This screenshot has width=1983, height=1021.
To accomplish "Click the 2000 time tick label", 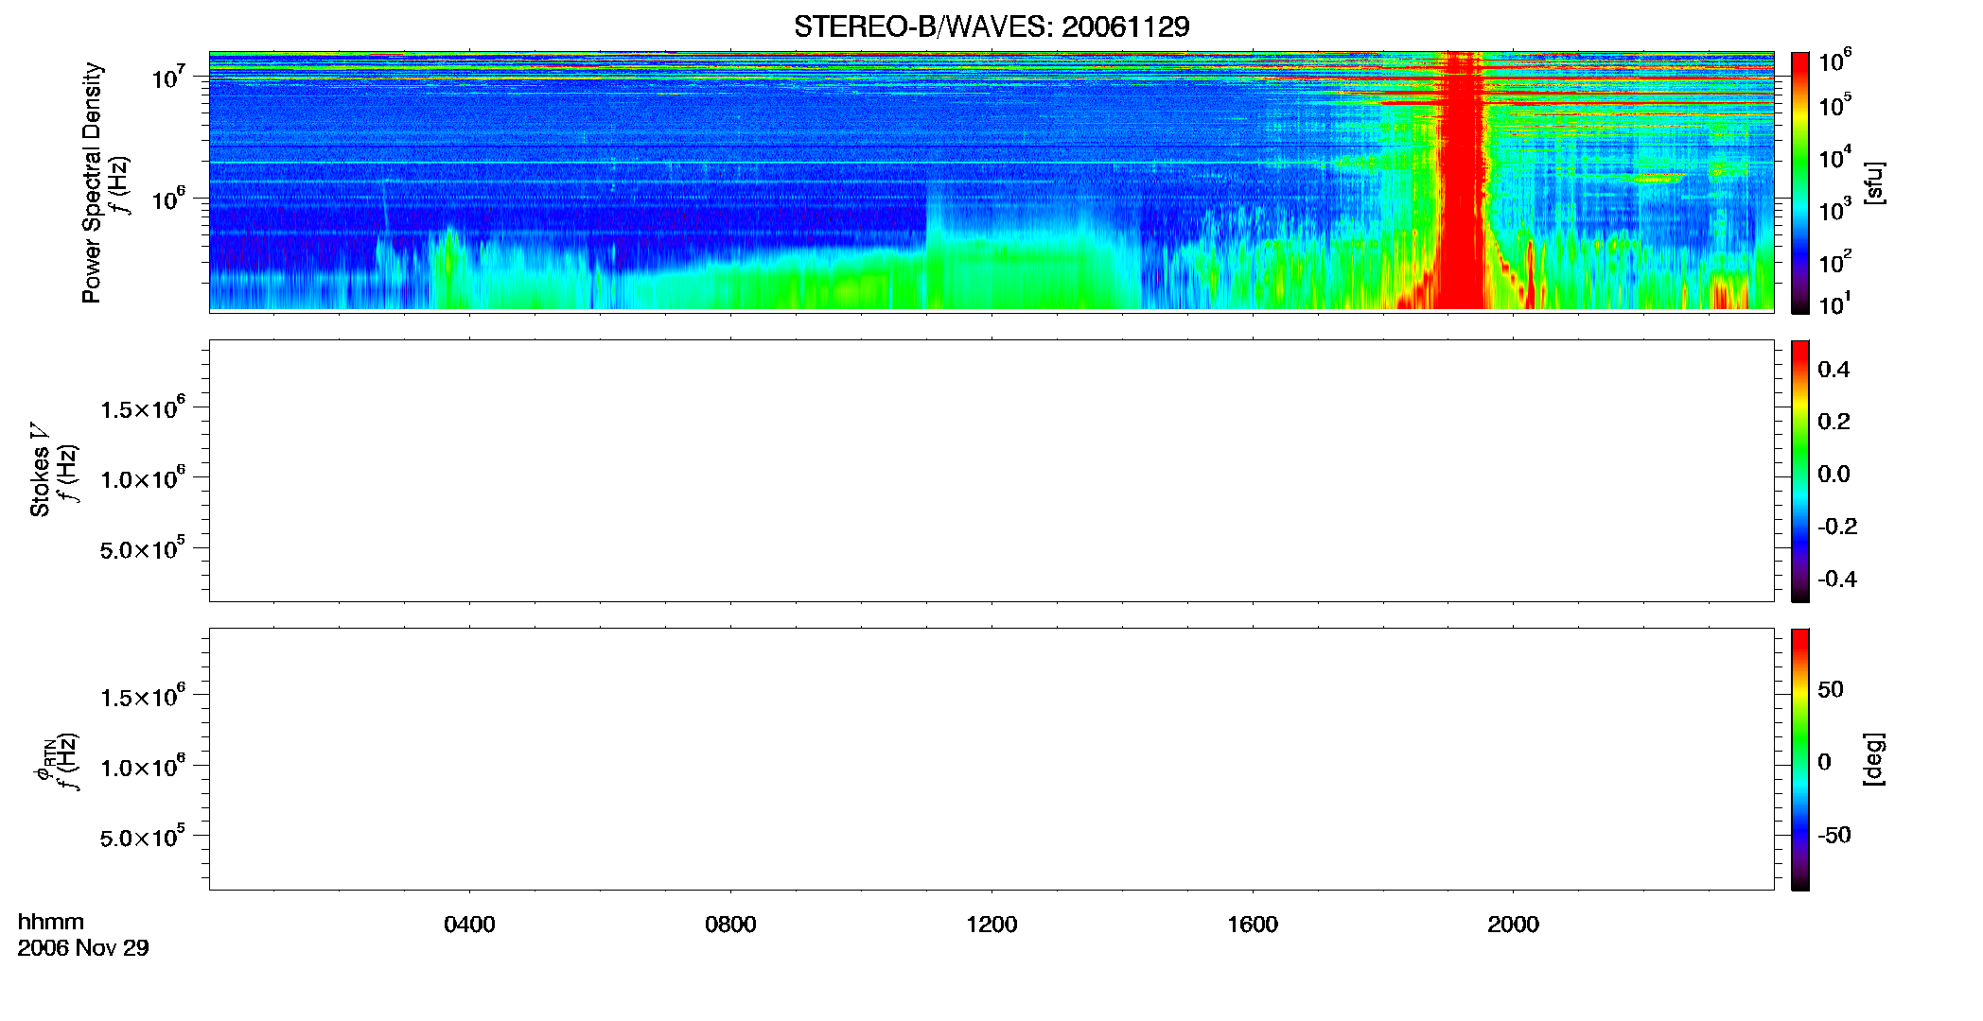I will point(1513,925).
